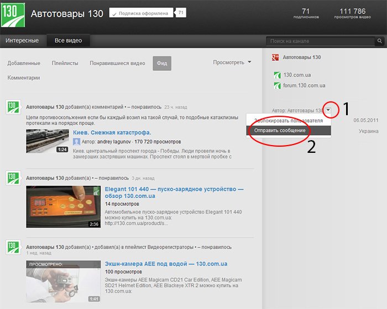Open the Просмотреть dropdown
The height and width of the screenshot is (309, 387).
coord(232,62)
